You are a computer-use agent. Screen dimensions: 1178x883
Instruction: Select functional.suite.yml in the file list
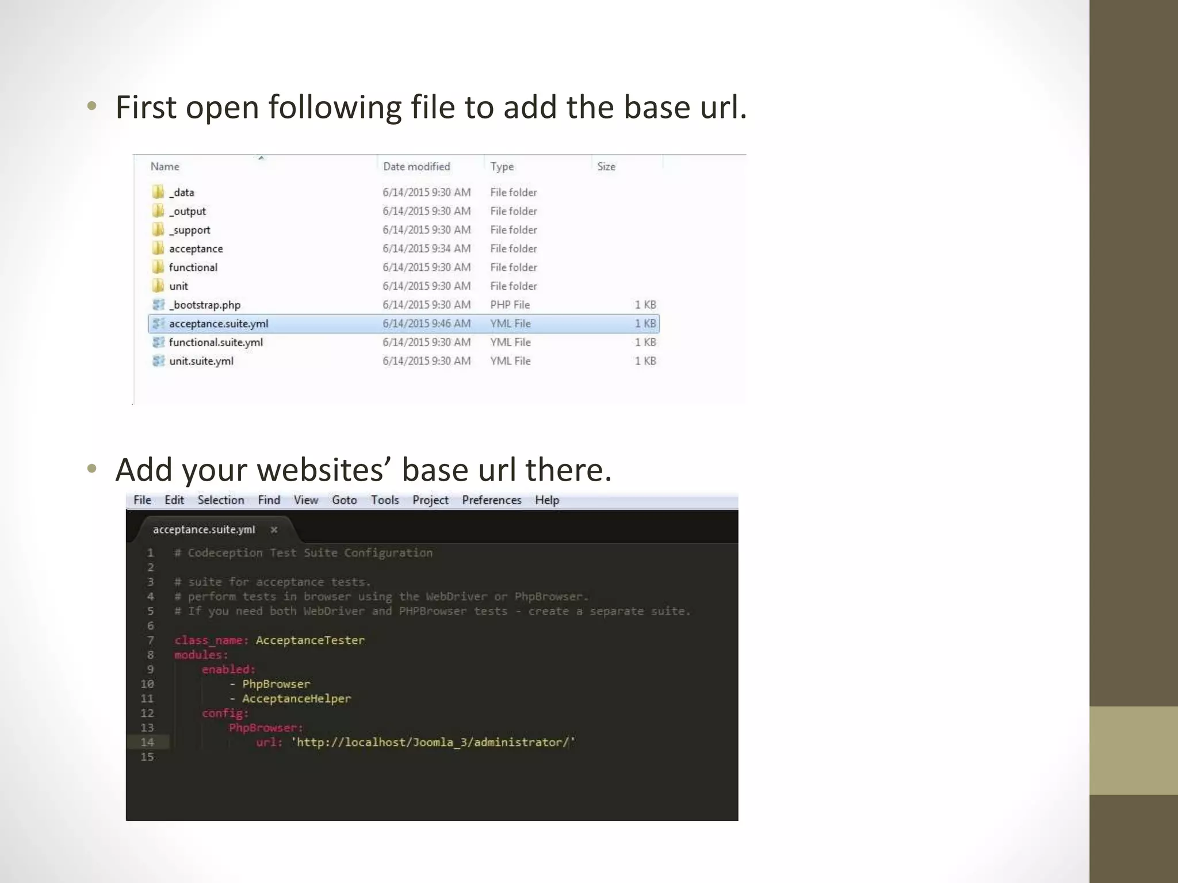[216, 343]
